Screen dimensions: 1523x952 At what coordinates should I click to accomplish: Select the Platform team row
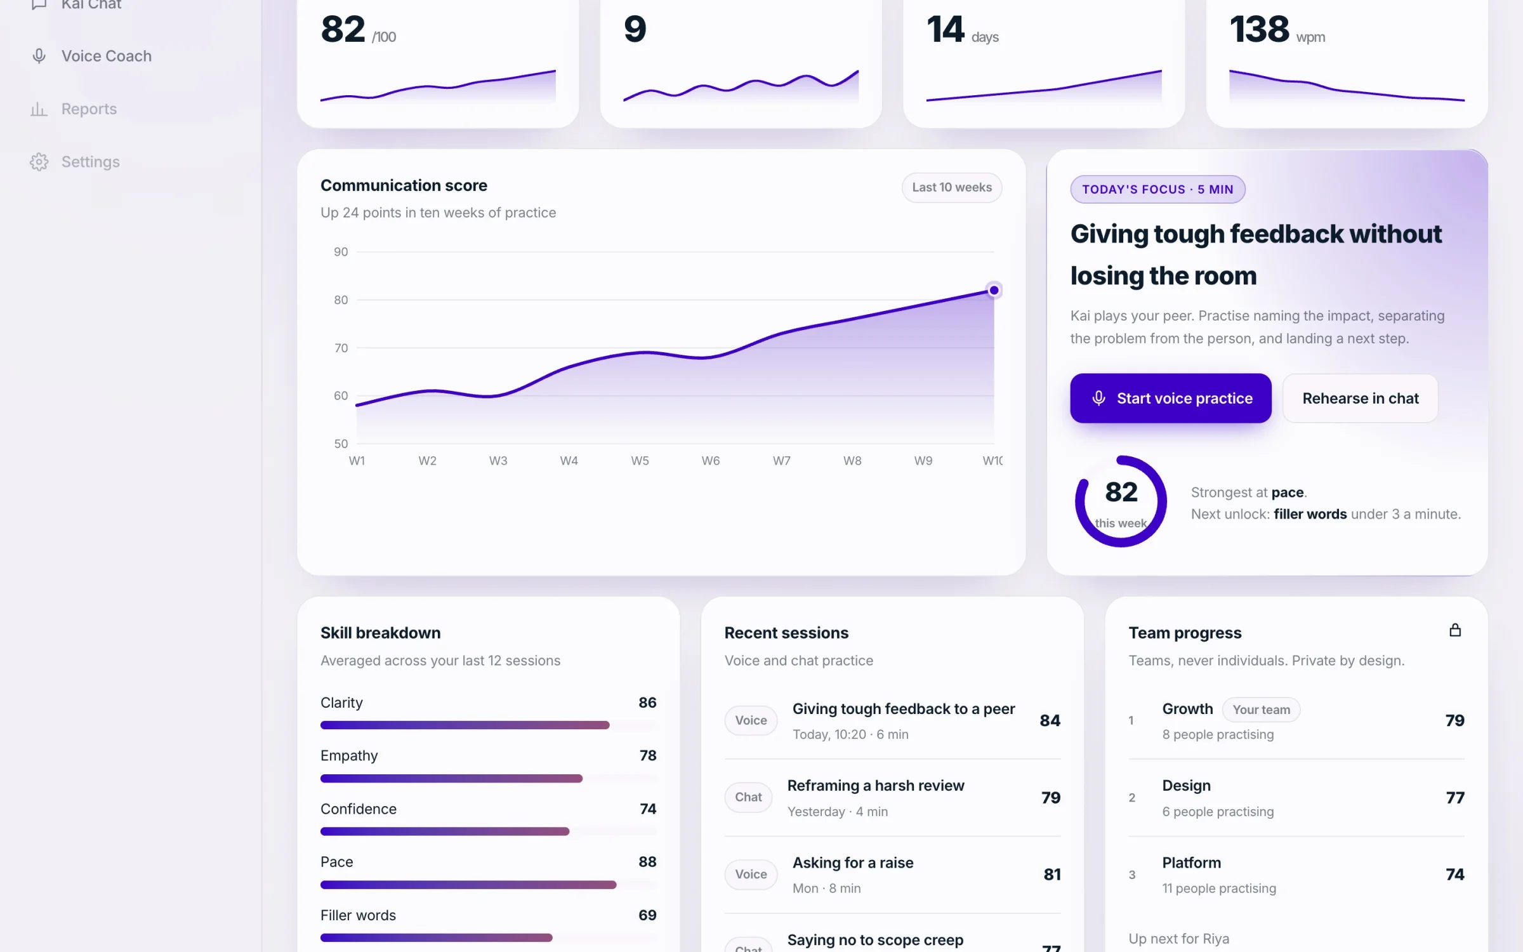1296,875
